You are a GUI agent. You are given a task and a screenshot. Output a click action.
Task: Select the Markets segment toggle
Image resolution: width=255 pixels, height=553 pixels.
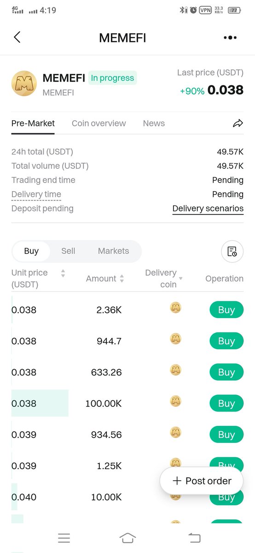(113, 251)
